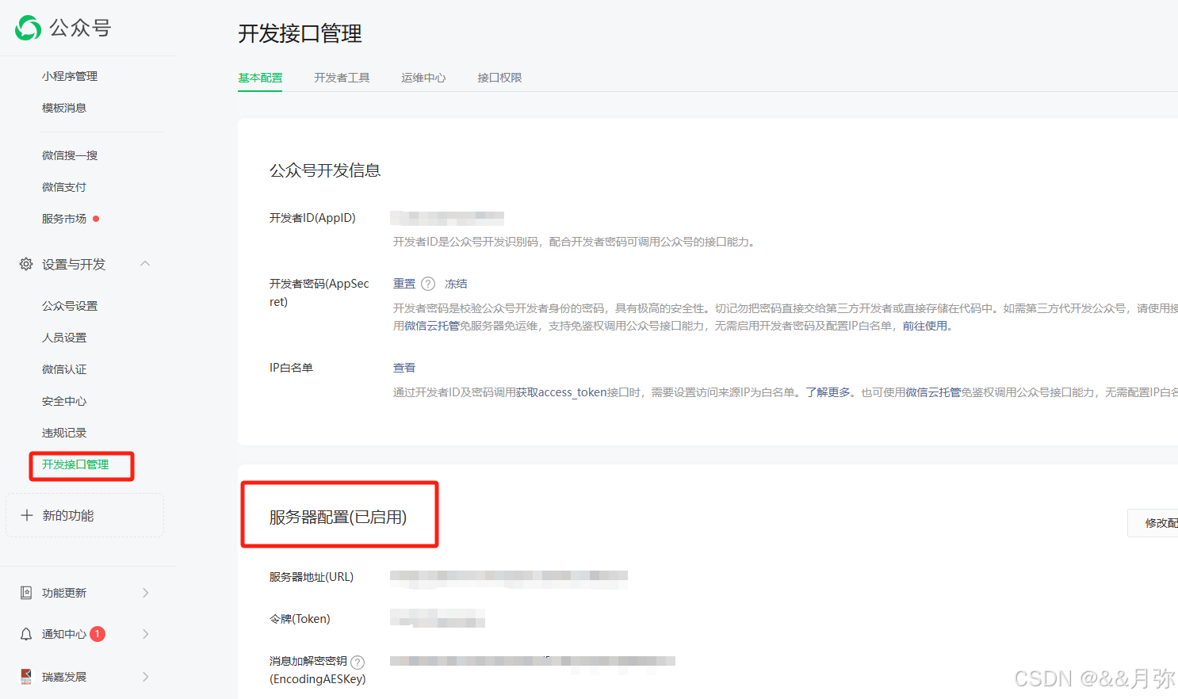The image size is (1178, 699).
Task: Open the 获取access_token link
Action: 561,392
